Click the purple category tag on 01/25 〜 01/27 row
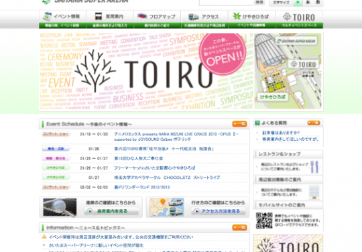 click(x=56, y=158)
